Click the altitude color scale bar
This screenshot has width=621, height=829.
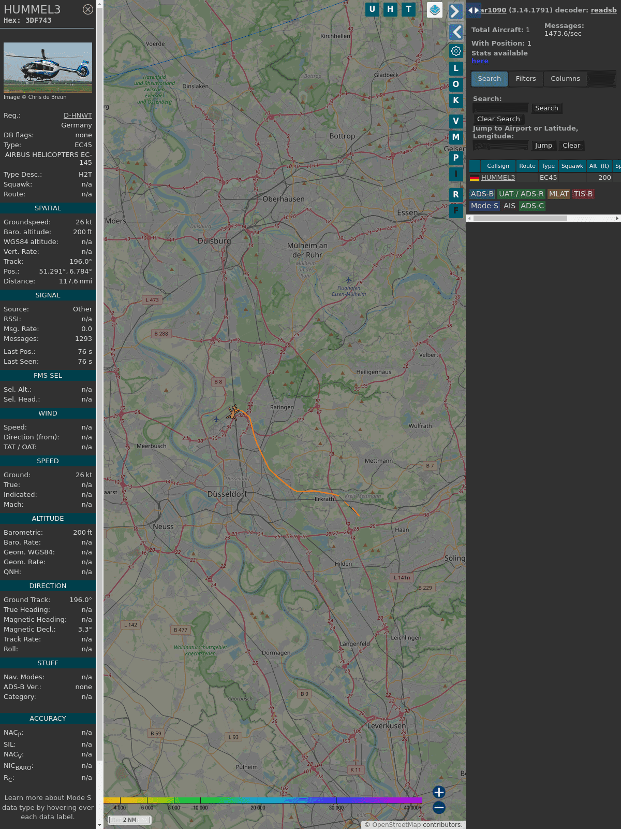tap(263, 801)
